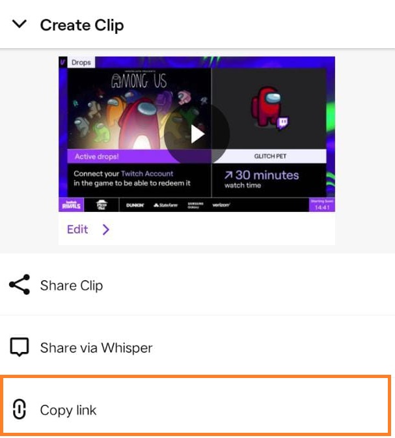Click the chain link icon

click(20, 409)
